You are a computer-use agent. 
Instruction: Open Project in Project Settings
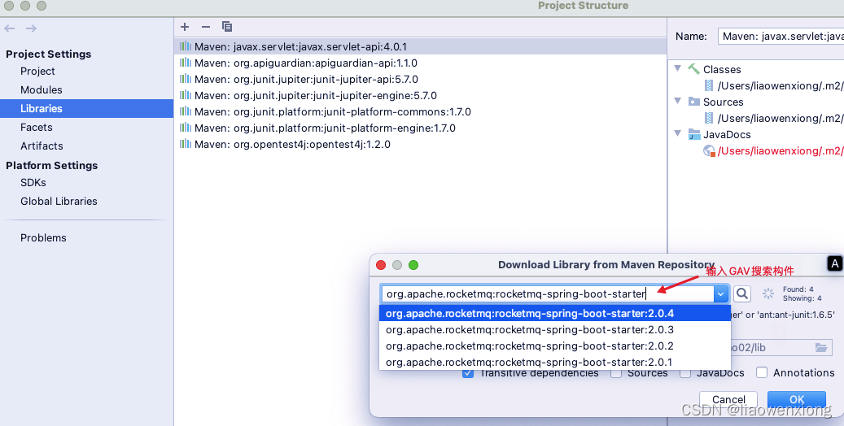click(37, 71)
